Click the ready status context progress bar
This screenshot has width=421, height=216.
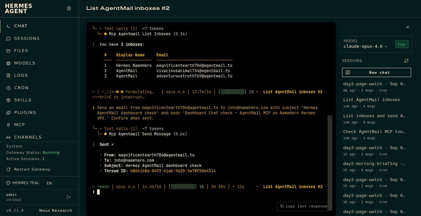pos(182,187)
